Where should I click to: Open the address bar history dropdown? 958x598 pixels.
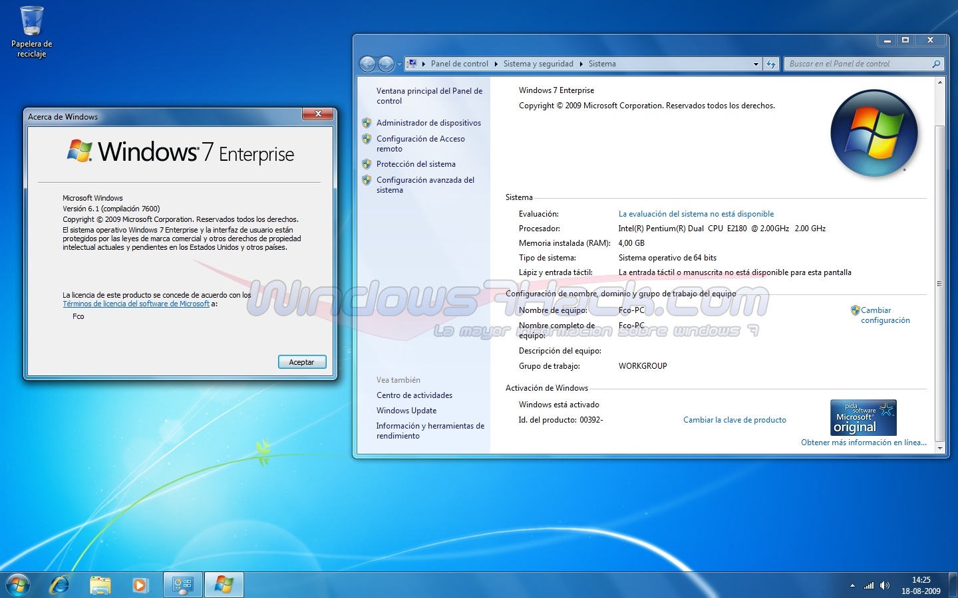pos(756,64)
